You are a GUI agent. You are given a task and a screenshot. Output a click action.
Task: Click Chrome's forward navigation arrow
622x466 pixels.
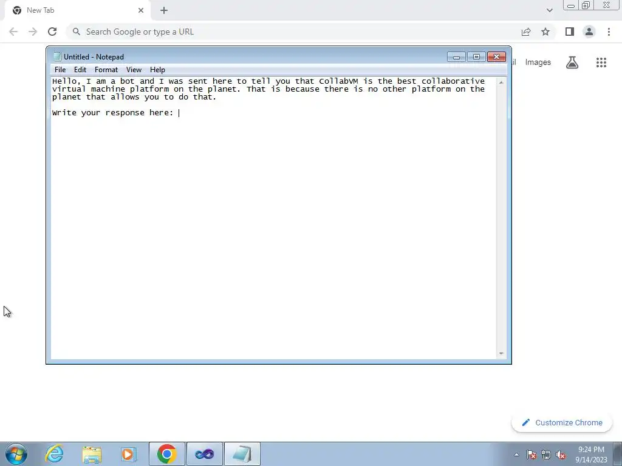(33, 32)
